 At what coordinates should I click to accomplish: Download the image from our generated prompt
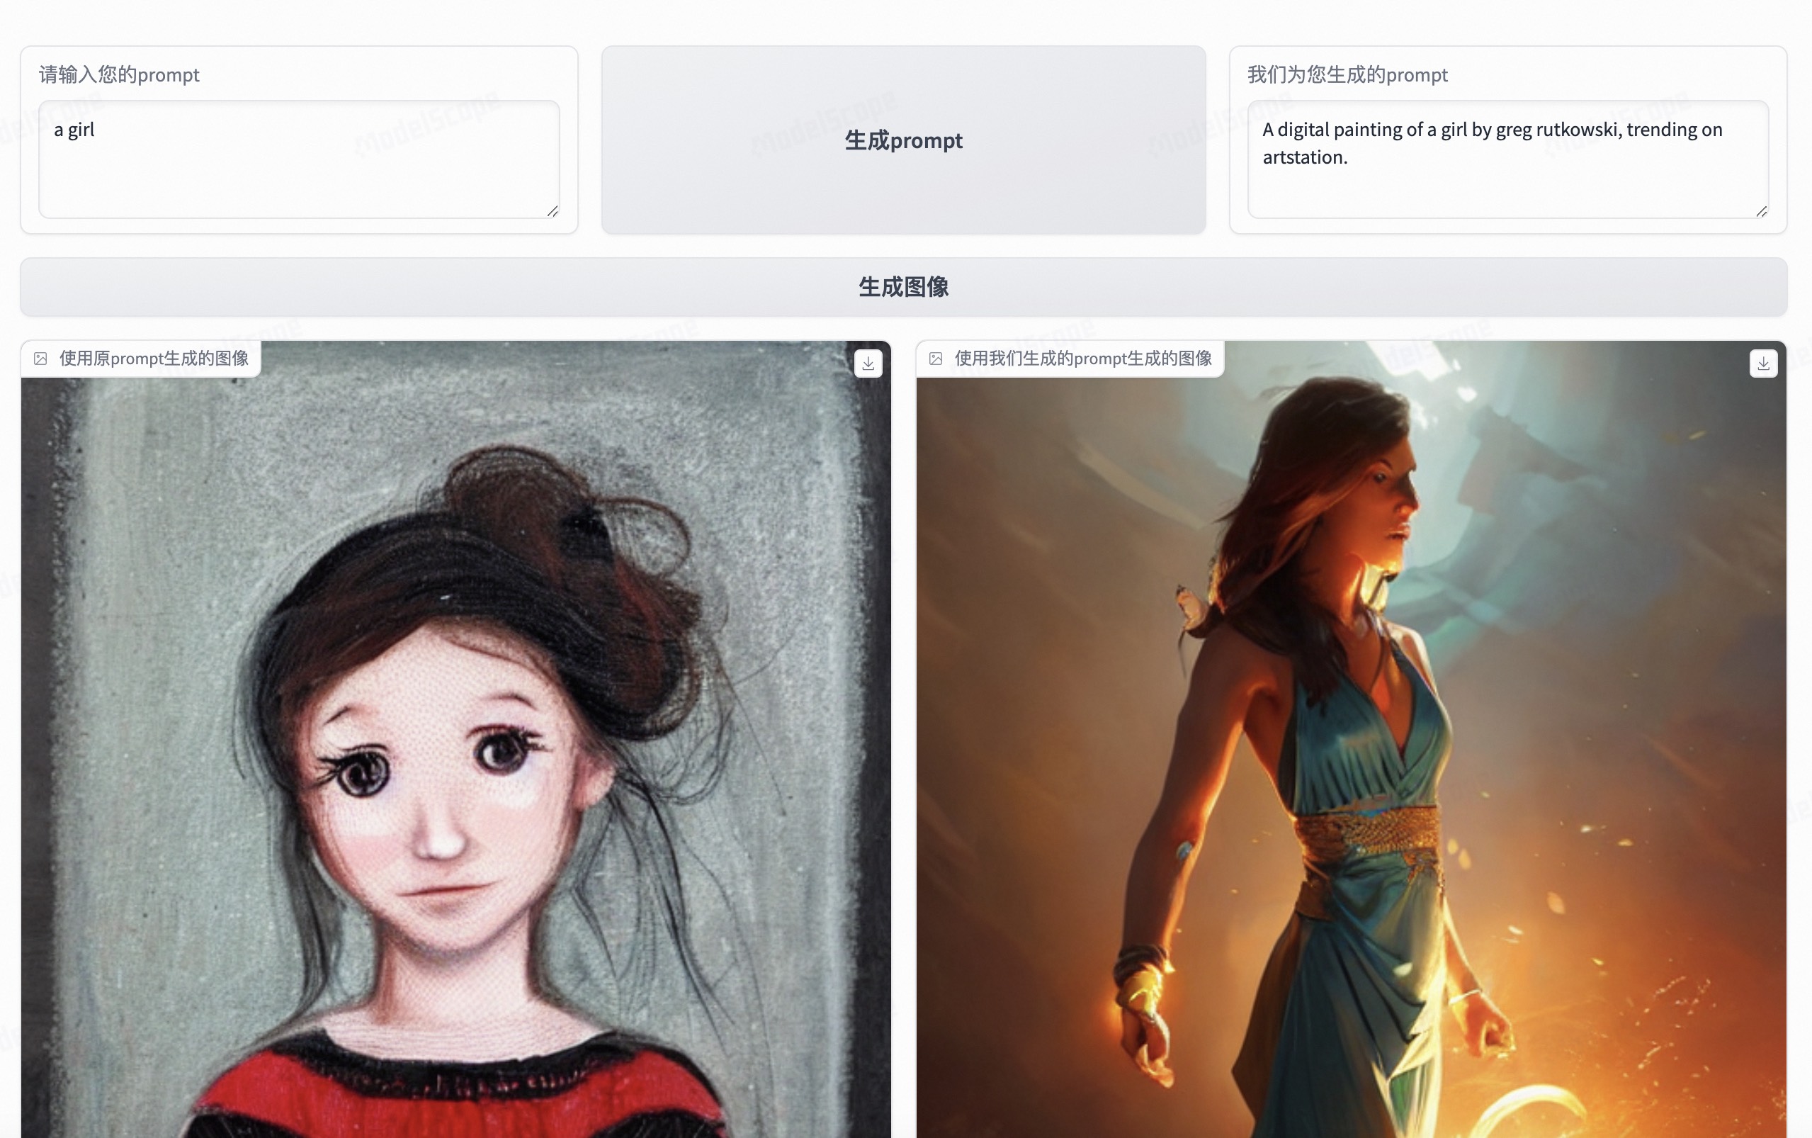tap(1762, 364)
